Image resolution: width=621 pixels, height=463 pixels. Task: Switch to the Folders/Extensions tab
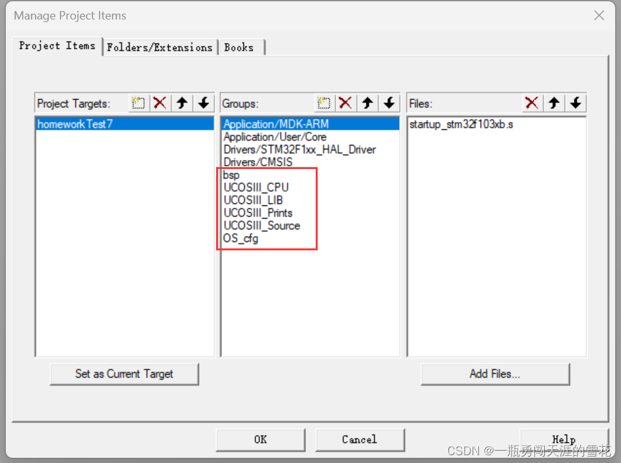coord(160,47)
